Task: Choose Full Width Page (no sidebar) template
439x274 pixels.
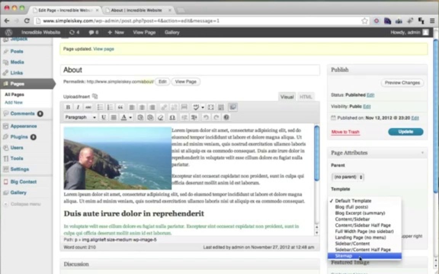Action: [x=365, y=231]
